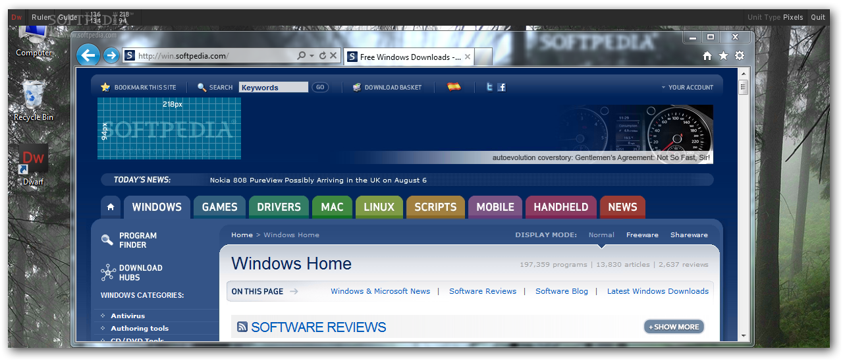
Task: Open the DOWNLOAD HUBS link
Action: [140, 273]
